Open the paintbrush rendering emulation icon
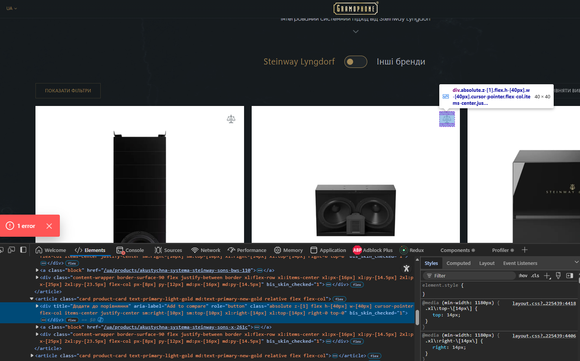The height and width of the screenshot is (361, 580). [x=558, y=276]
